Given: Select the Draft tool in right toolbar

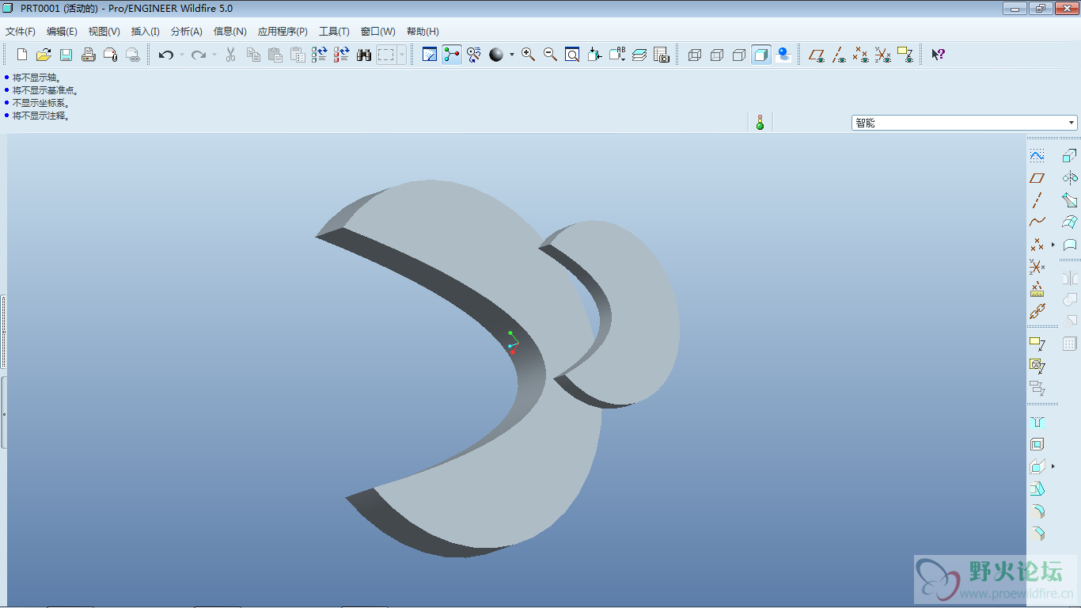Looking at the screenshot, I should pos(1037,489).
